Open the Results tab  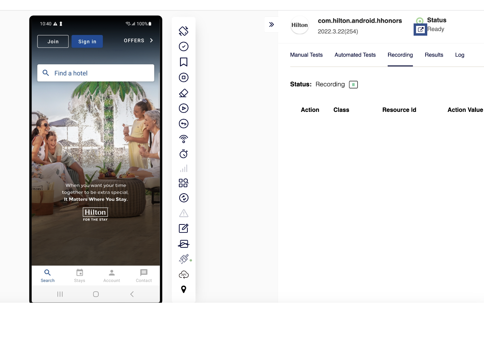point(434,55)
